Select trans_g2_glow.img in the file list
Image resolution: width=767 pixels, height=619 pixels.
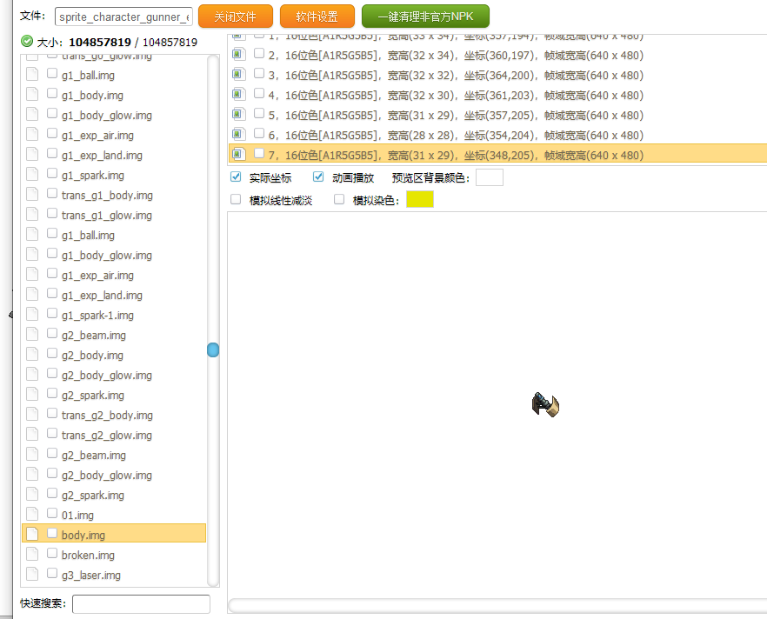pos(106,435)
